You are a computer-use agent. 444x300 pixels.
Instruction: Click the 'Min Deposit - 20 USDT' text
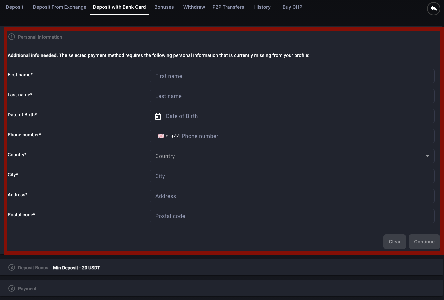(x=76, y=268)
